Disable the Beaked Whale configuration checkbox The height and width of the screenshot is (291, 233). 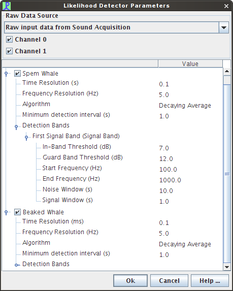(x=17, y=212)
